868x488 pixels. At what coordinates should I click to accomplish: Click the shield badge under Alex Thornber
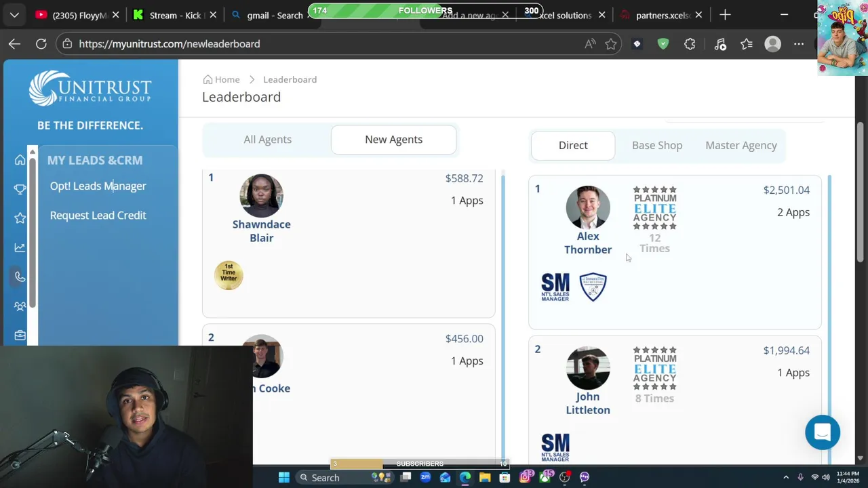[x=593, y=287]
